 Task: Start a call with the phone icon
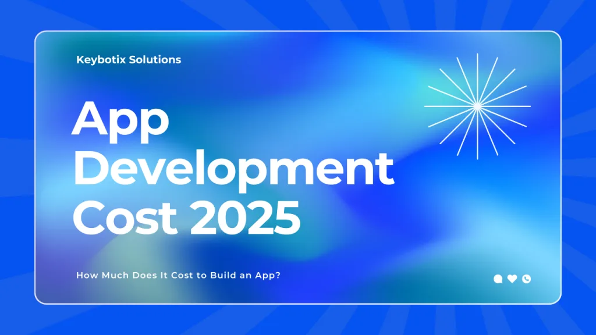point(526,279)
